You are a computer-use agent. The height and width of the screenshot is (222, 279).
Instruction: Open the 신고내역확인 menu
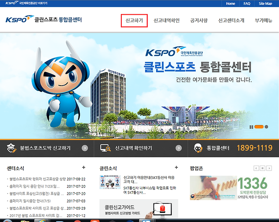click(167, 21)
